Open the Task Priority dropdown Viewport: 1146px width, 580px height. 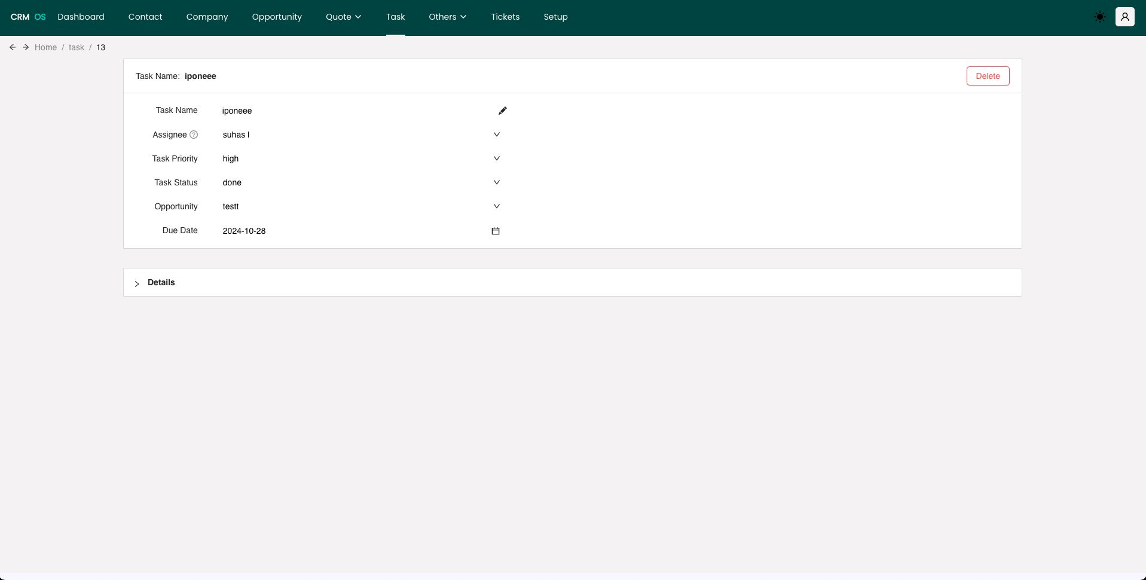click(361, 158)
